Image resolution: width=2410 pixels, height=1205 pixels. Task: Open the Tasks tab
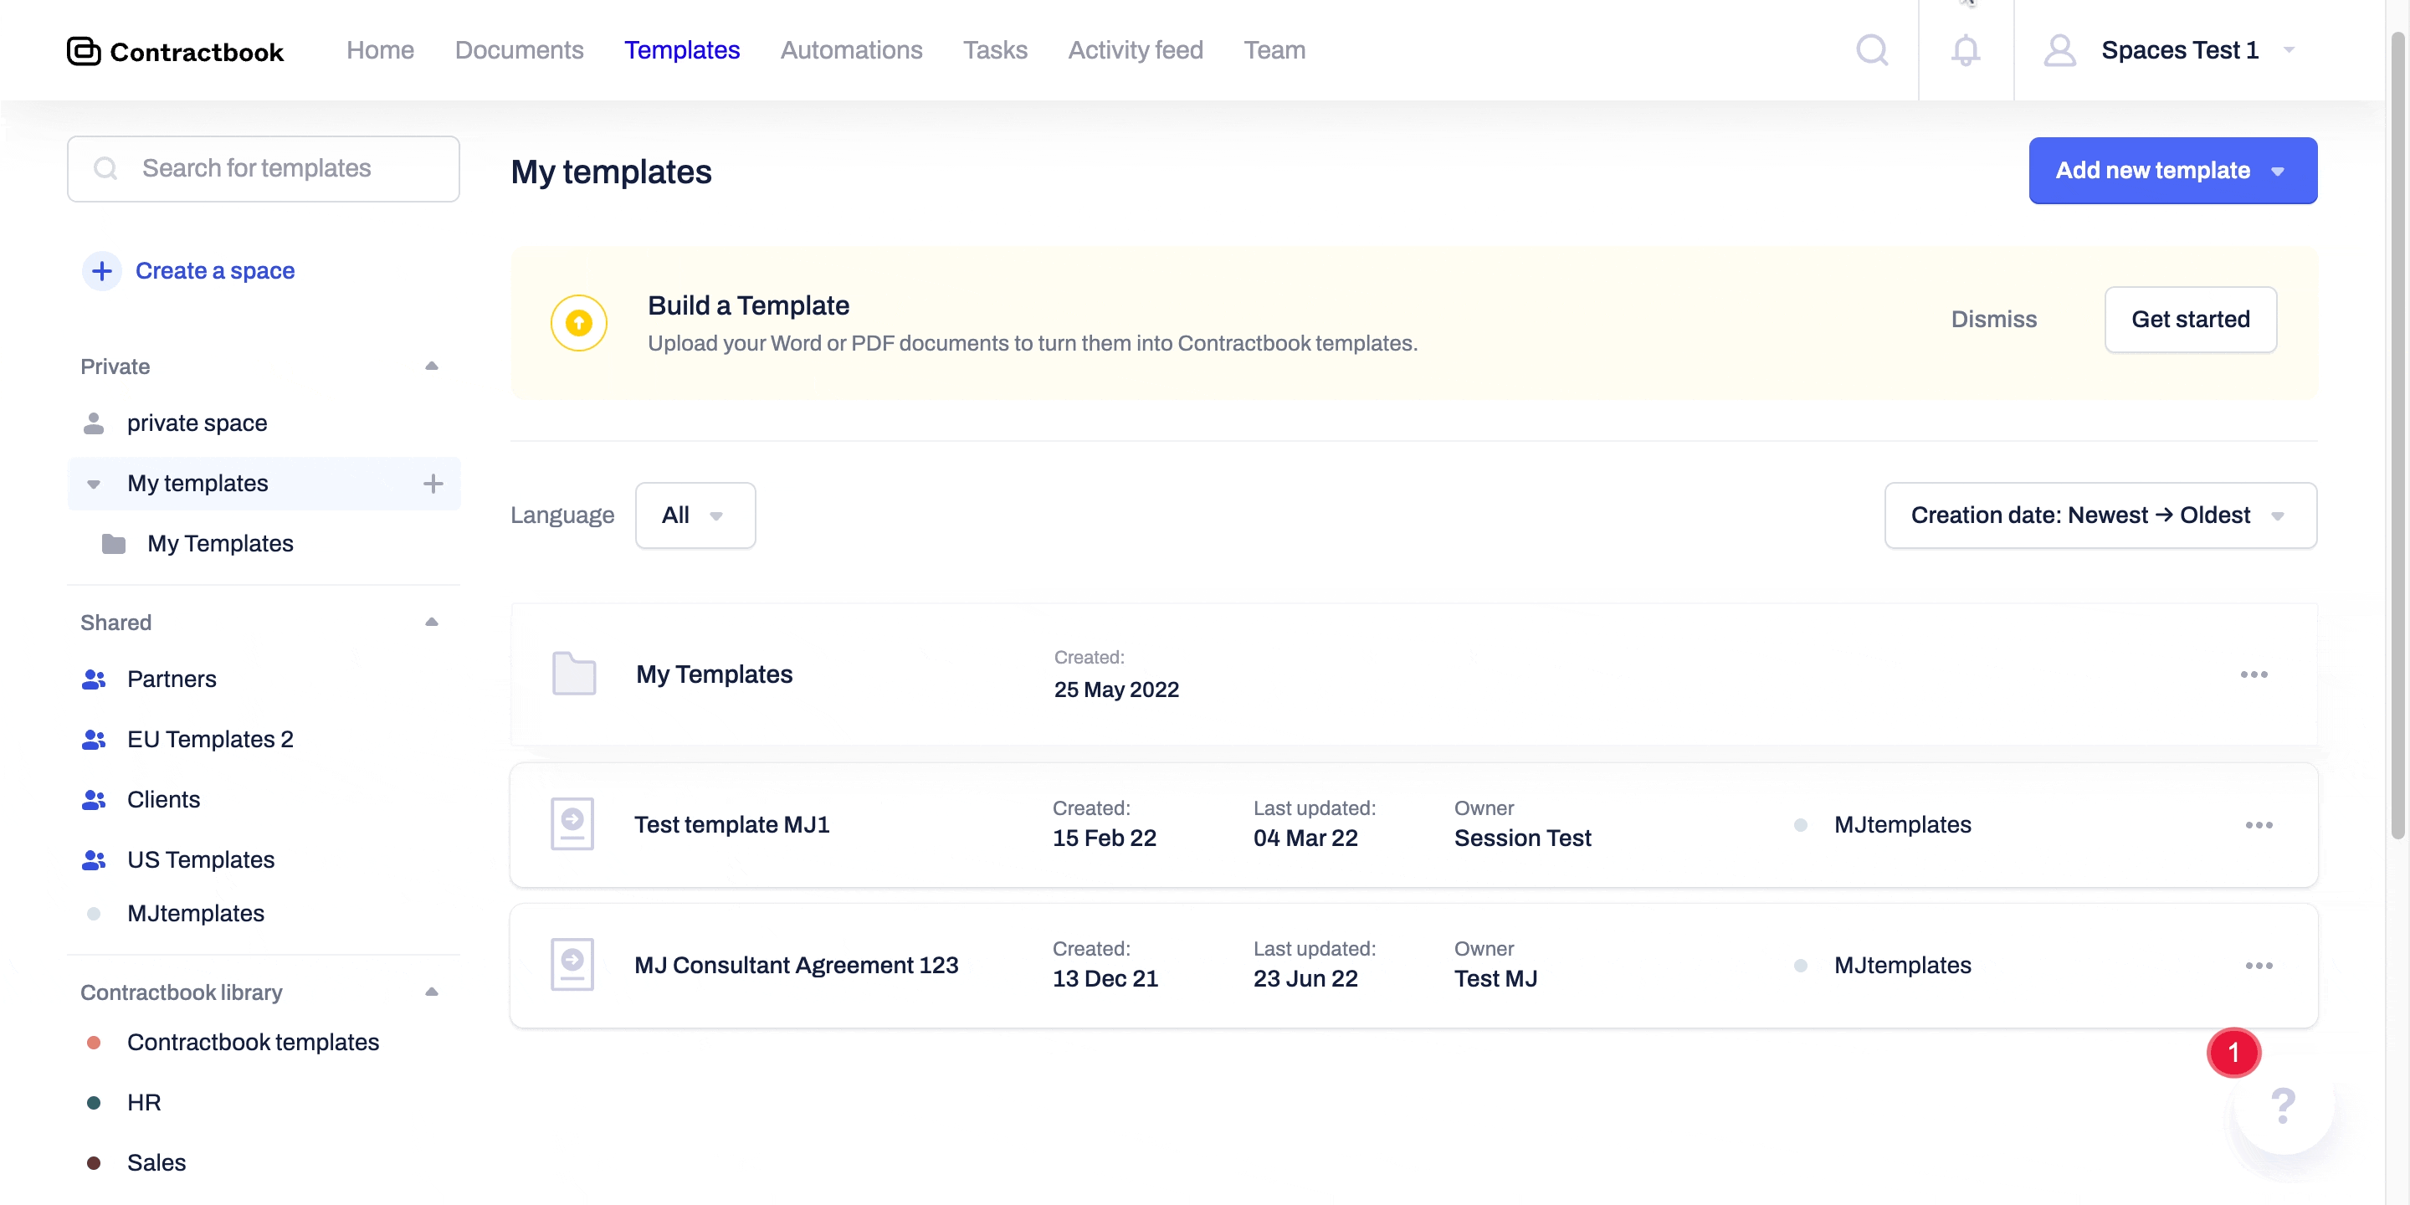996,49
